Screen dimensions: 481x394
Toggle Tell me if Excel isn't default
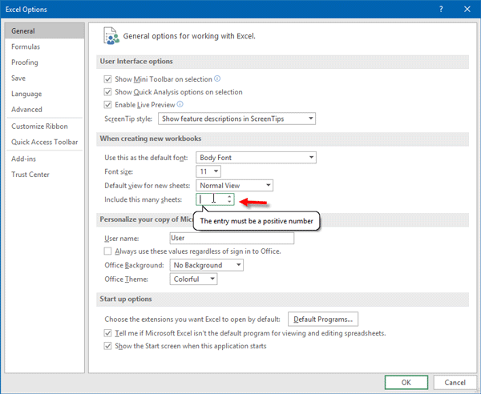point(107,333)
